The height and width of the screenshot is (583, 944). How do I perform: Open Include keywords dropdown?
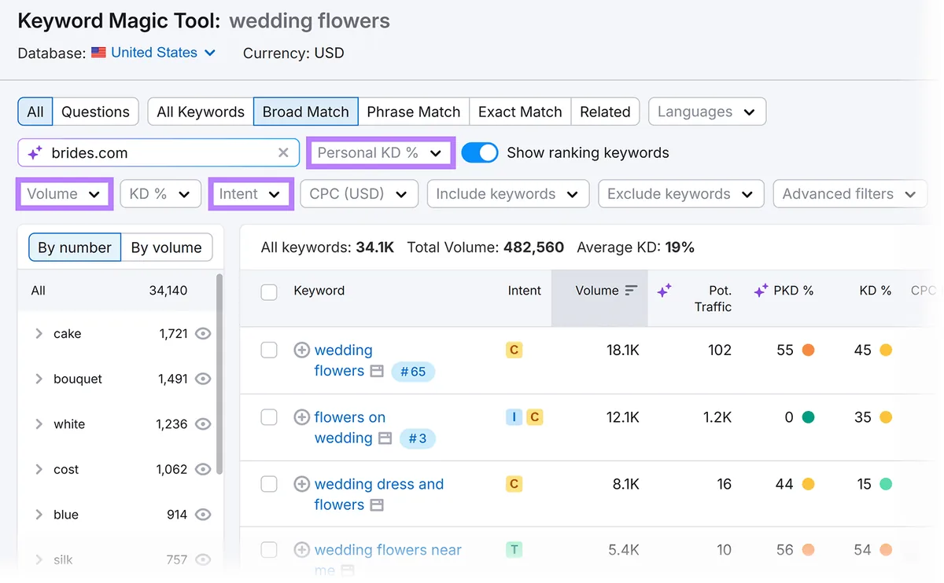coord(508,194)
